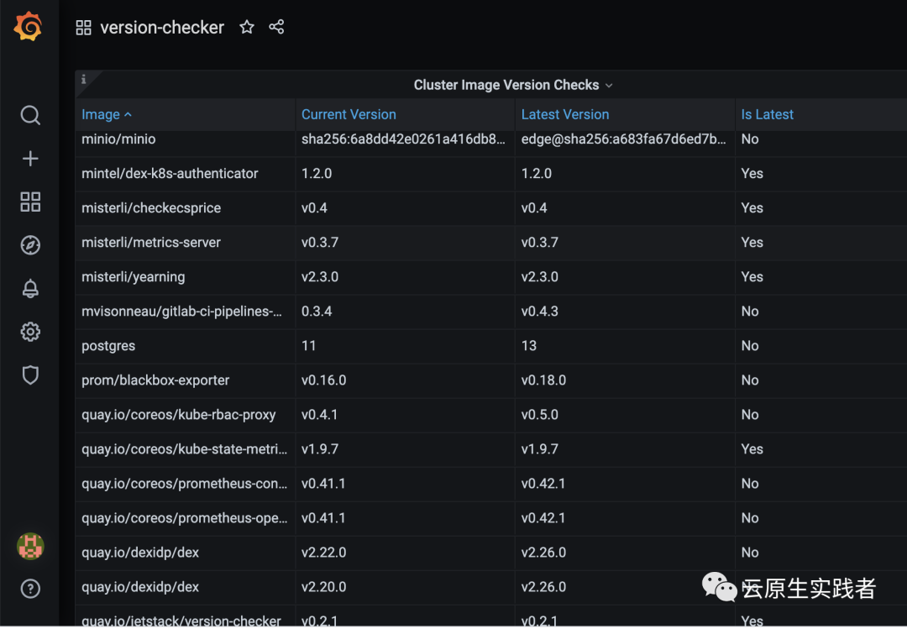907x629 pixels.
Task: Click the Is Latest value for minio/minio
Action: point(750,139)
